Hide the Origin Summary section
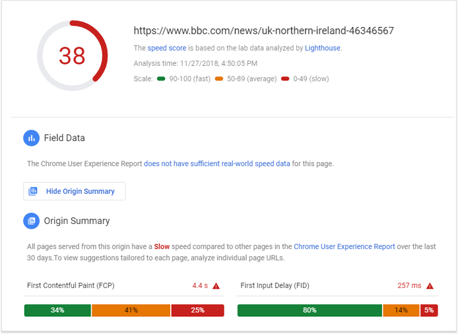Screen dimensions: 458x334 pos(75,191)
